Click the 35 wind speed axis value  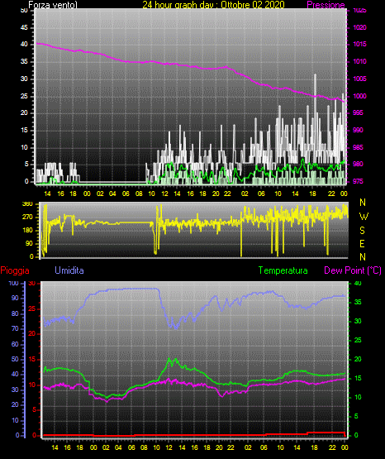pyautogui.click(x=24, y=61)
